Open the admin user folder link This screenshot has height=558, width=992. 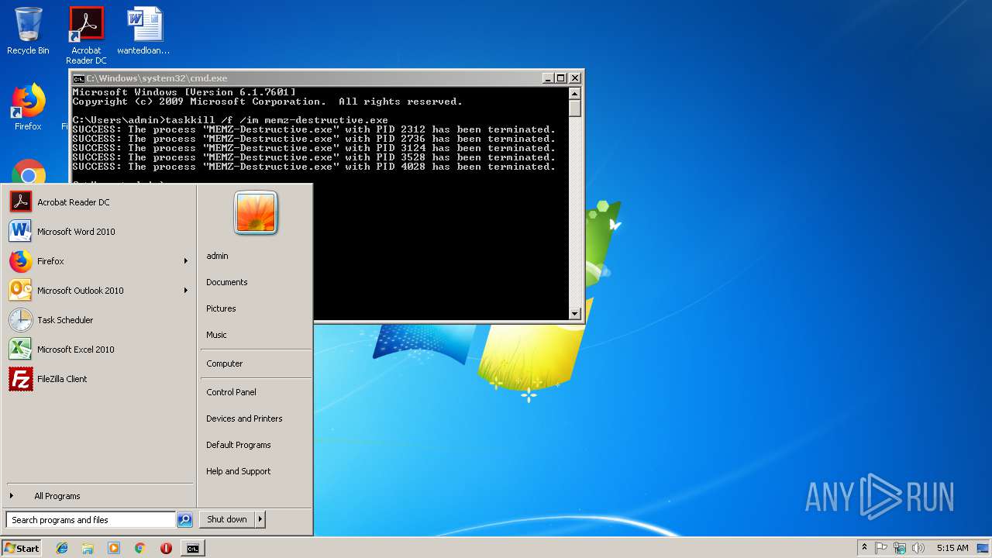pyautogui.click(x=256, y=256)
